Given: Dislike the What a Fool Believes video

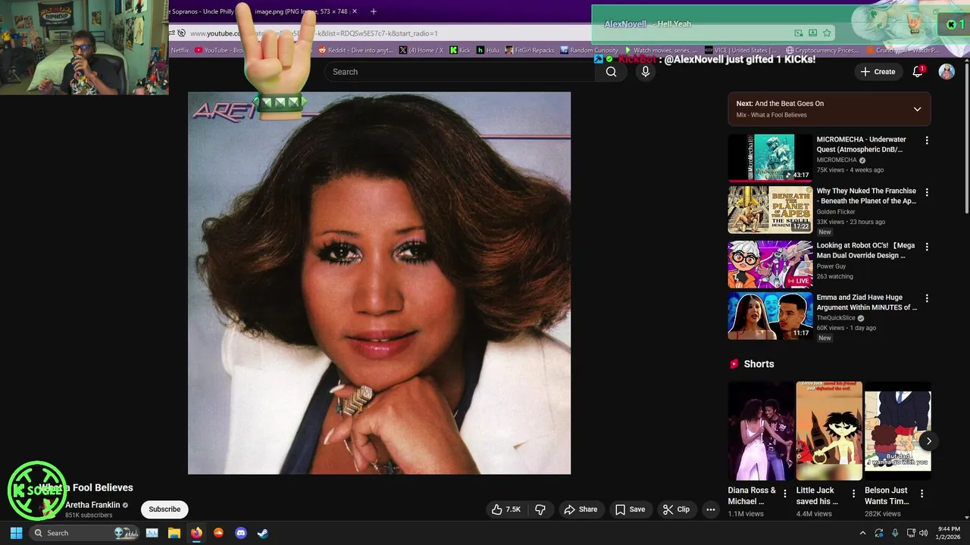Looking at the screenshot, I should coord(540,509).
